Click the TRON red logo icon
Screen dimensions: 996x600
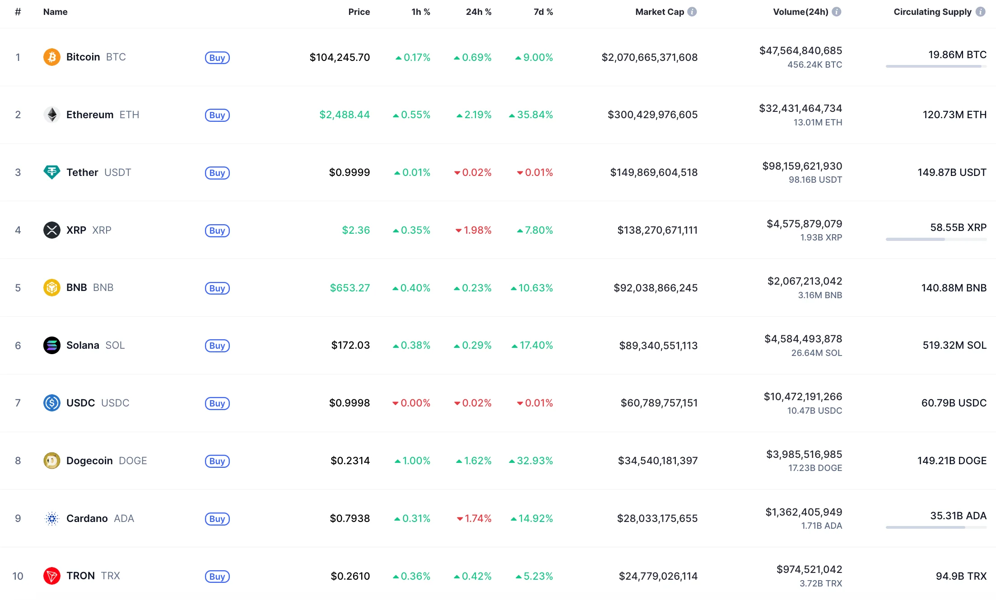pos(51,576)
